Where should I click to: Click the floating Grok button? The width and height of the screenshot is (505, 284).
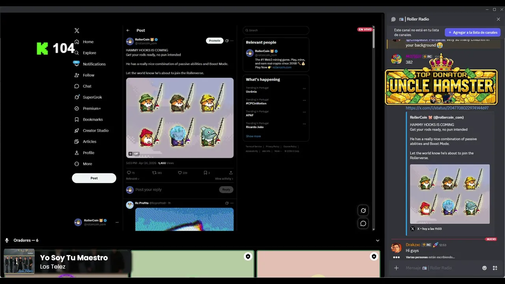click(363, 211)
